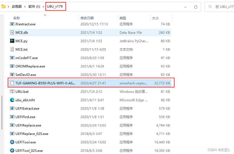The width and height of the screenshot is (234, 154).
Task: Select file name OROMReplace.exe
Action: tap(30, 66)
